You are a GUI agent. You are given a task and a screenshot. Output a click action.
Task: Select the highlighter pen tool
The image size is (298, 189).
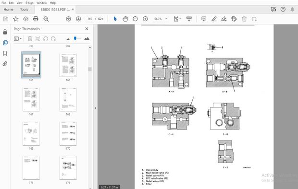(x=214, y=19)
